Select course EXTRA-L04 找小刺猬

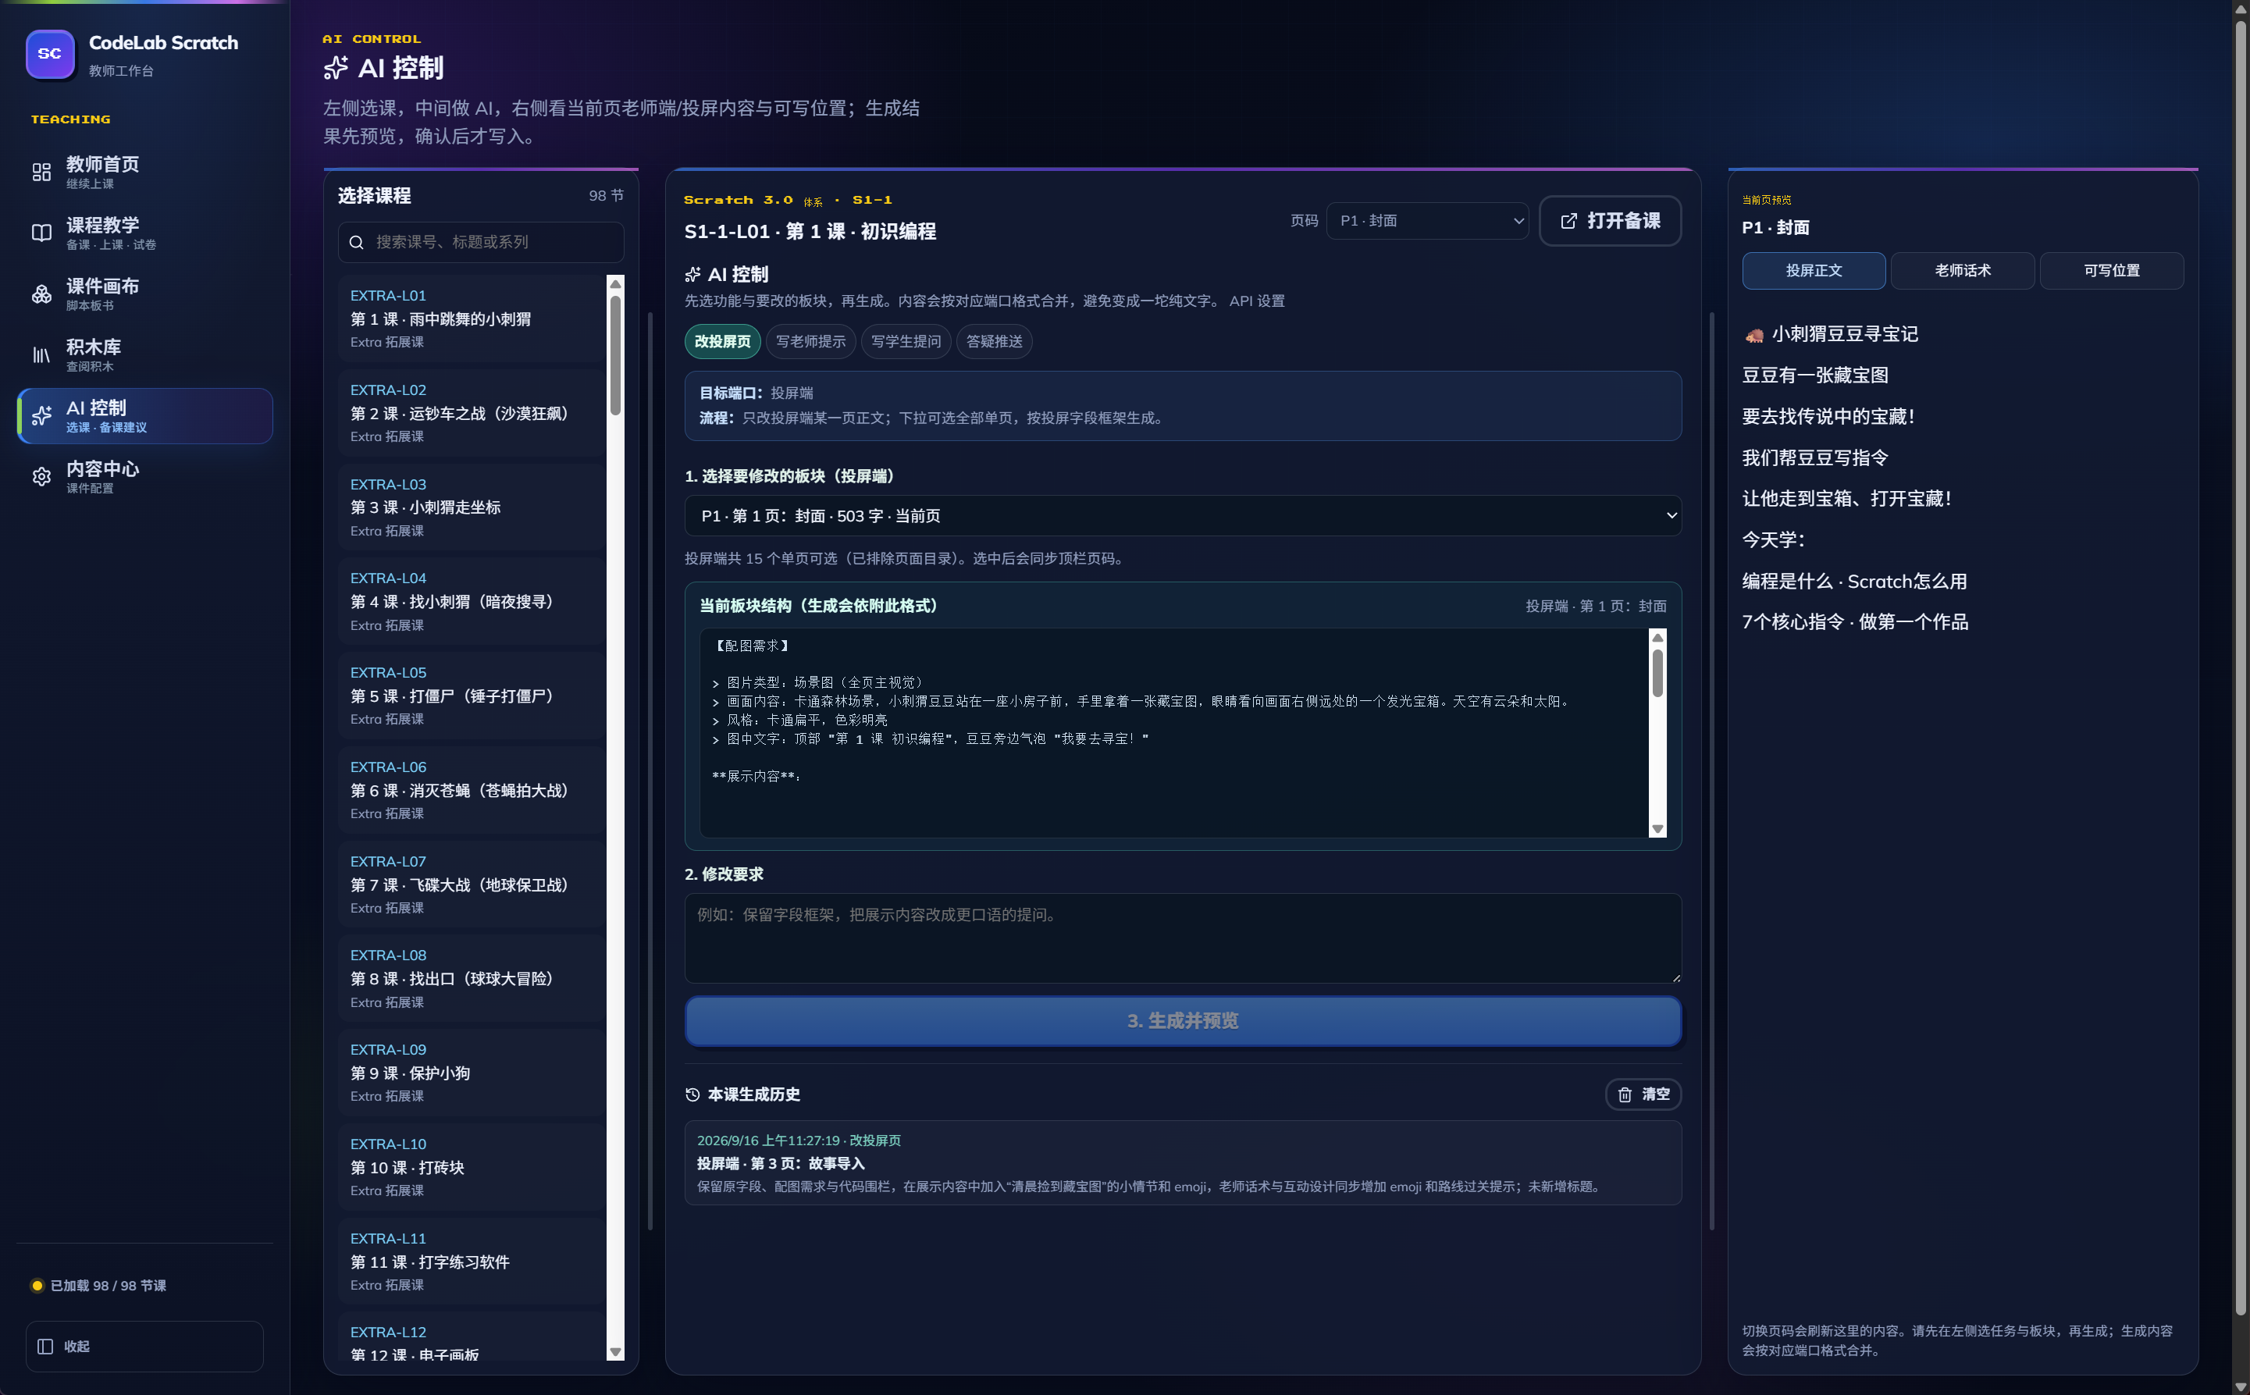point(472,602)
